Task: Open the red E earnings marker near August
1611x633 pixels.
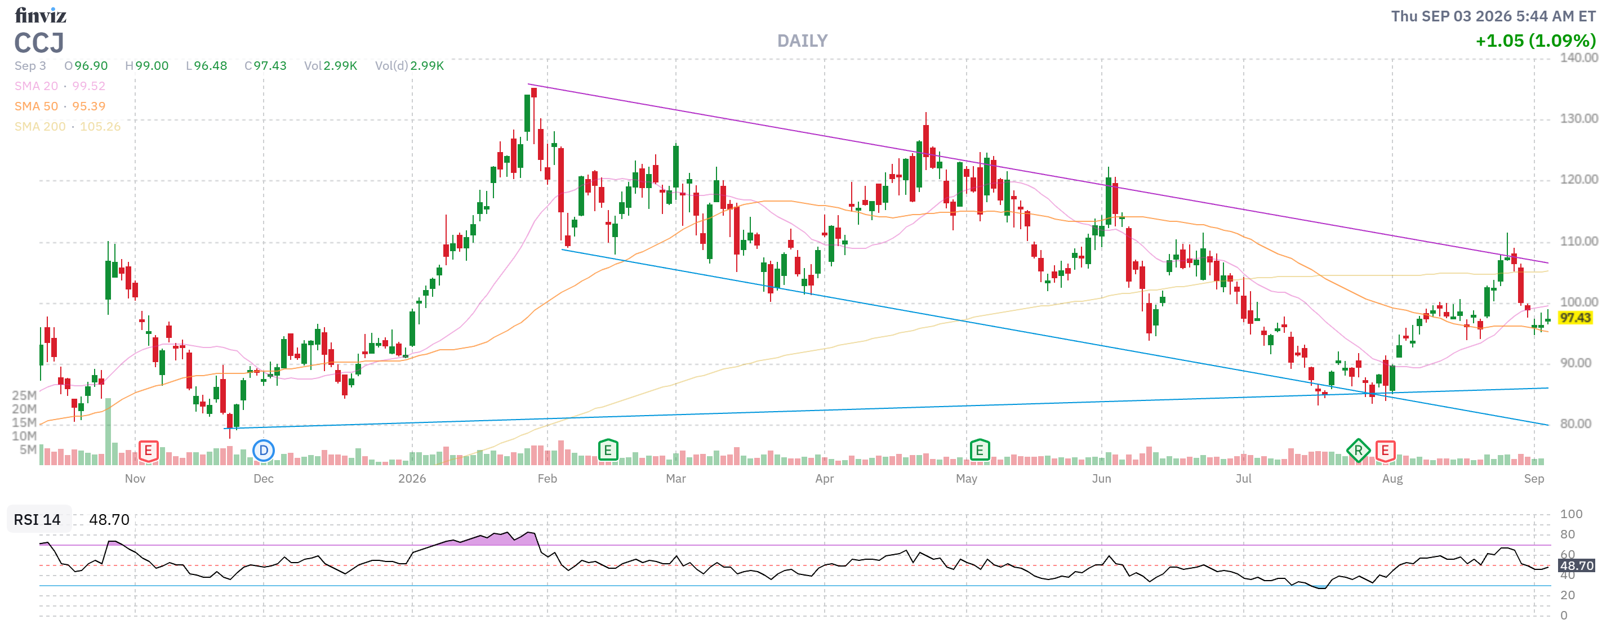Action: point(1385,451)
